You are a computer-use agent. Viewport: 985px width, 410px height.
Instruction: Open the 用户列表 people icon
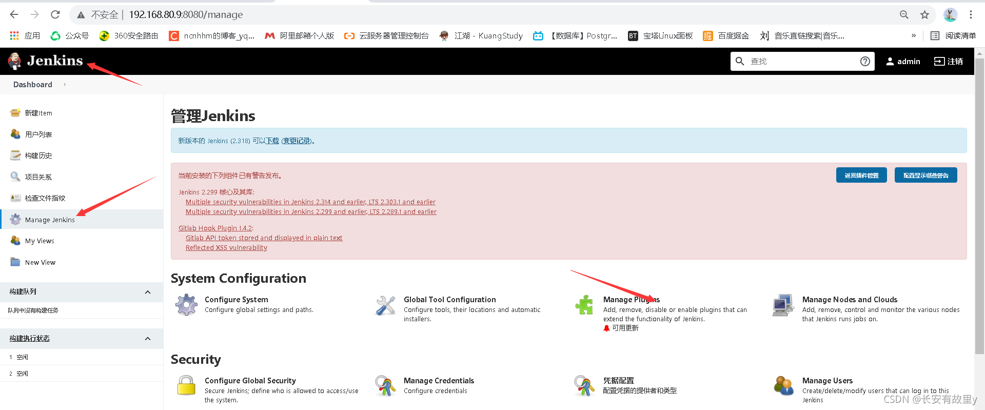click(x=15, y=134)
